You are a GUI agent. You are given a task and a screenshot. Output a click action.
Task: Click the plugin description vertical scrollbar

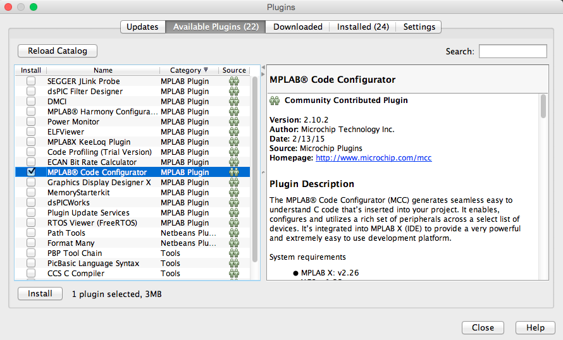[x=543, y=106]
